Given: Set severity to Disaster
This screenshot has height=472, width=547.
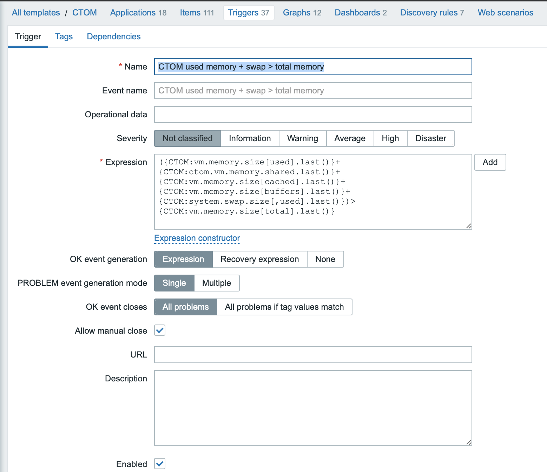Looking at the screenshot, I should point(430,138).
